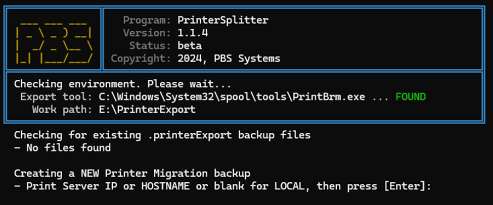Select the version number 1.1.4
This screenshot has height=205, width=493.
click(x=193, y=33)
